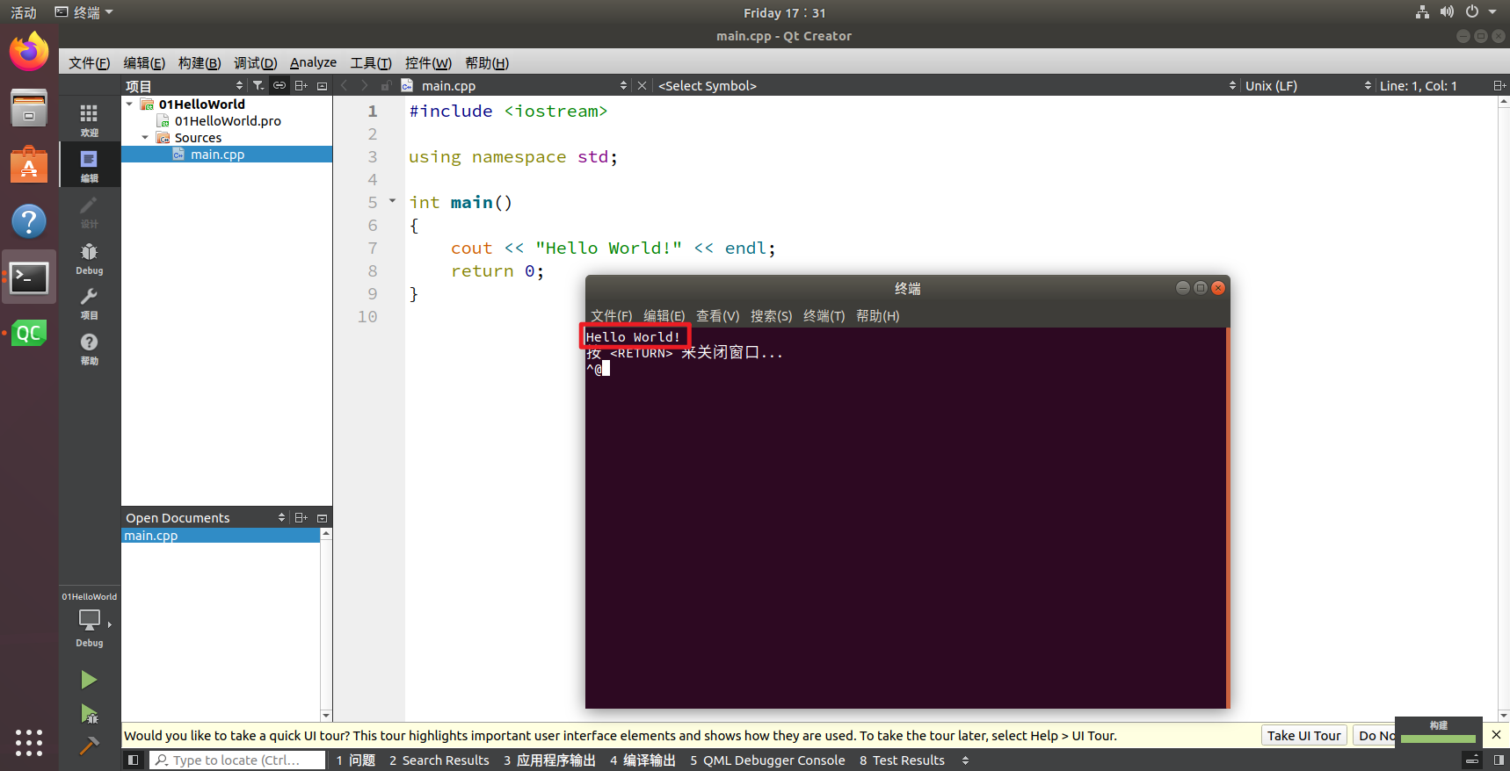Open the 4 编译输出 pane
The image size is (1510, 771).
pyautogui.click(x=642, y=760)
